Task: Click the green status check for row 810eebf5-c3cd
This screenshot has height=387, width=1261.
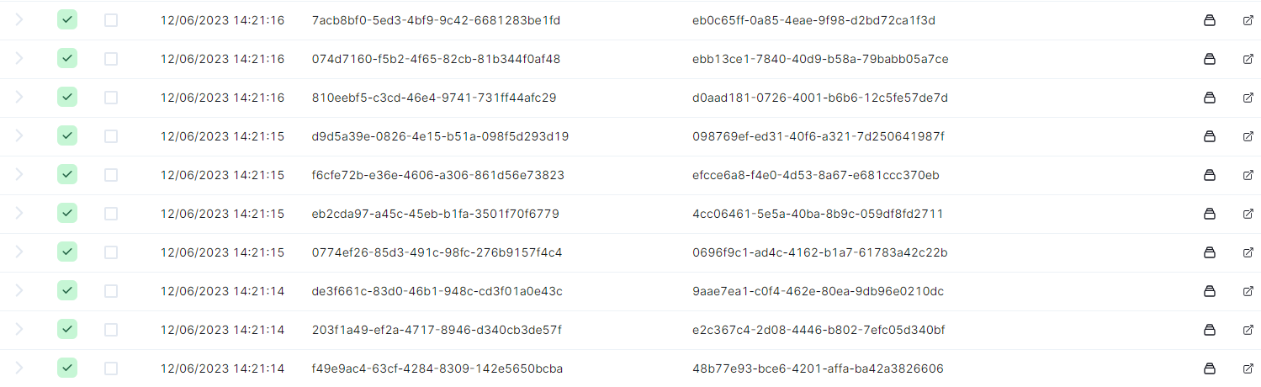Action: [x=67, y=98]
